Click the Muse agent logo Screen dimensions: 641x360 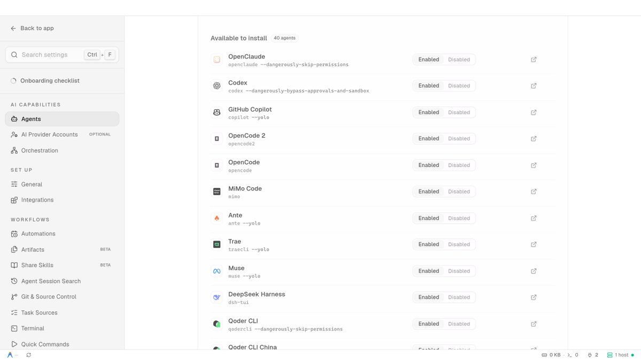pos(217,271)
